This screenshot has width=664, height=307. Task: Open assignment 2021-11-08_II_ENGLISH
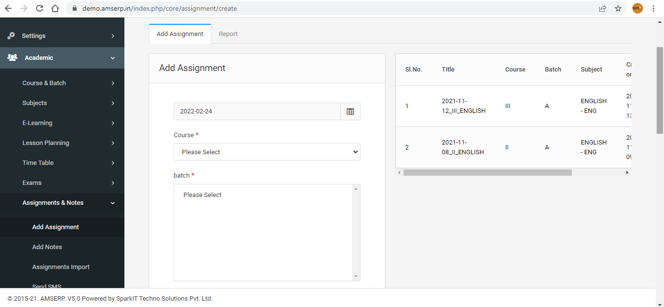pyautogui.click(x=463, y=147)
